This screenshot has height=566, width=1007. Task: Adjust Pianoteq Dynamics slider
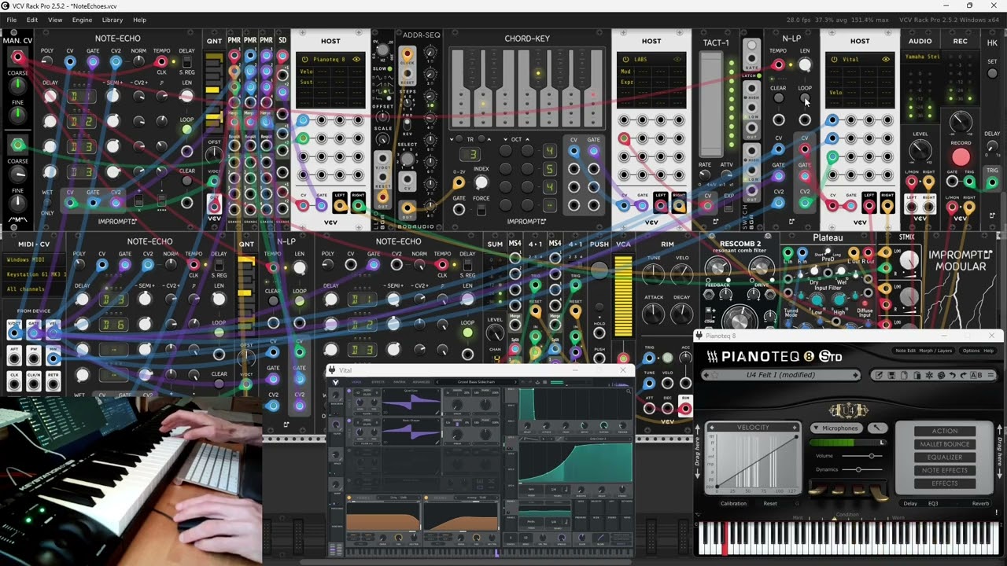[x=862, y=469]
